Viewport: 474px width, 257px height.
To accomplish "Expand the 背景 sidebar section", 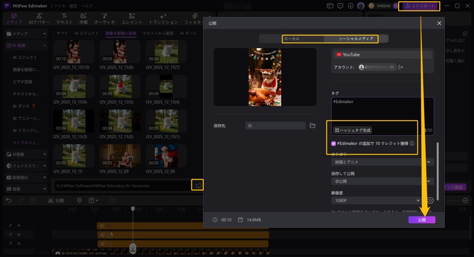I will 26,189.
